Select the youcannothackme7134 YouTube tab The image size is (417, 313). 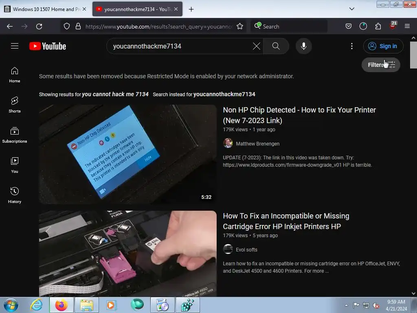click(x=138, y=9)
